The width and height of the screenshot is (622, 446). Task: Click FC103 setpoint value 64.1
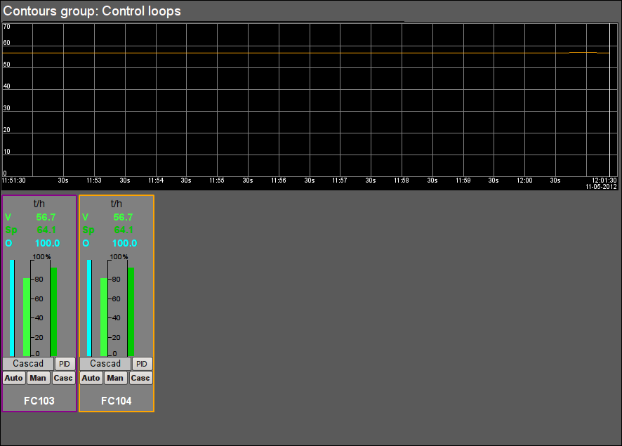click(x=48, y=230)
